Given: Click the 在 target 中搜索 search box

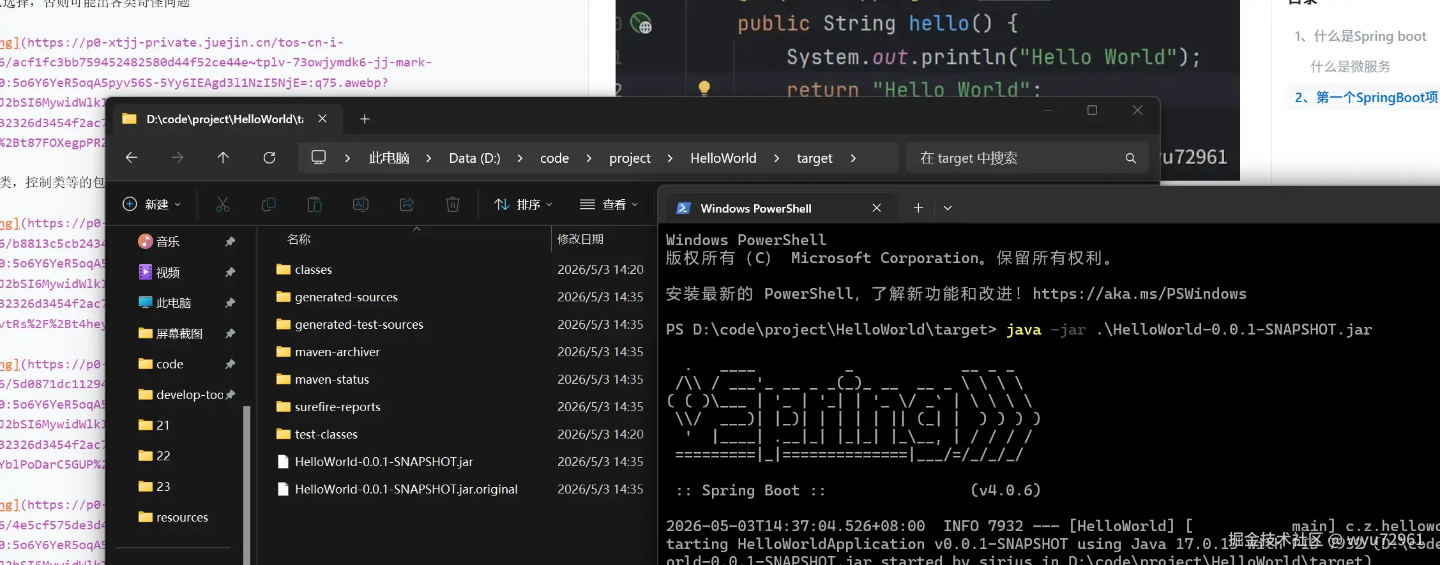Looking at the screenshot, I should pos(1027,158).
